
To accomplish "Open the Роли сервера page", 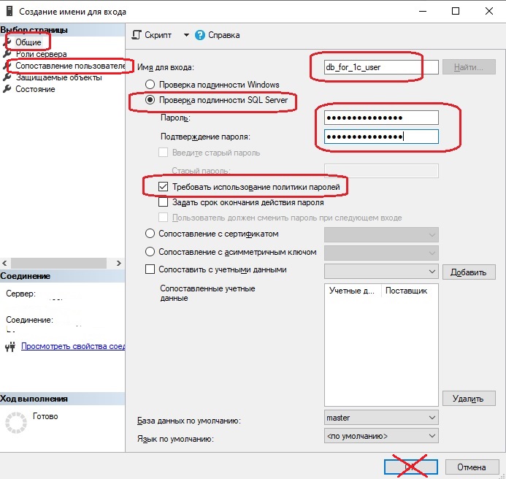I will click(42, 54).
